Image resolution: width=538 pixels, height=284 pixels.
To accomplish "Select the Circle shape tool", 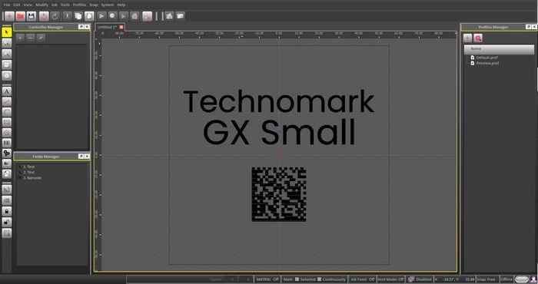I will coord(6,132).
